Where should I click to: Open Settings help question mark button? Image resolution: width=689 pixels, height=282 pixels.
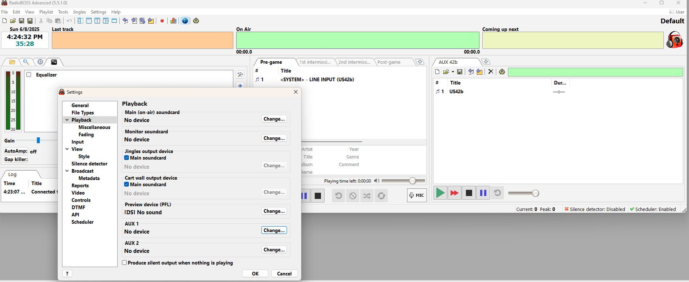pyautogui.click(x=67, y=274)
